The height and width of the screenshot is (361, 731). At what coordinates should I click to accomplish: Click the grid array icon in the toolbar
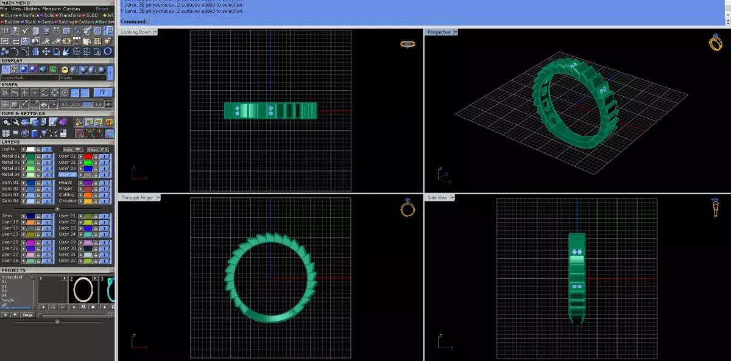tap(97, 41)
